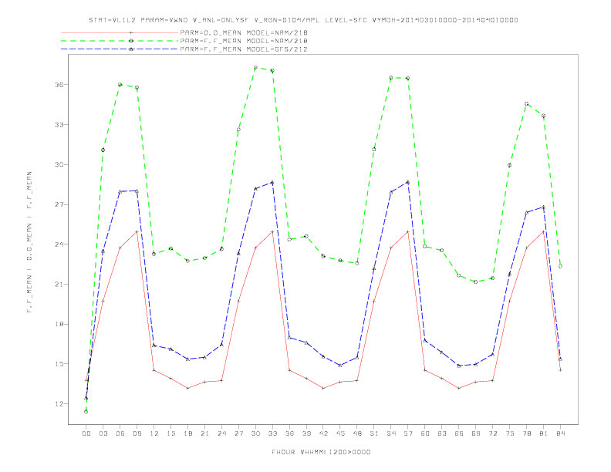The image size is (611, 472).
Task: Click x-axis forecast hour label 57
Action: tap(408, 433)
